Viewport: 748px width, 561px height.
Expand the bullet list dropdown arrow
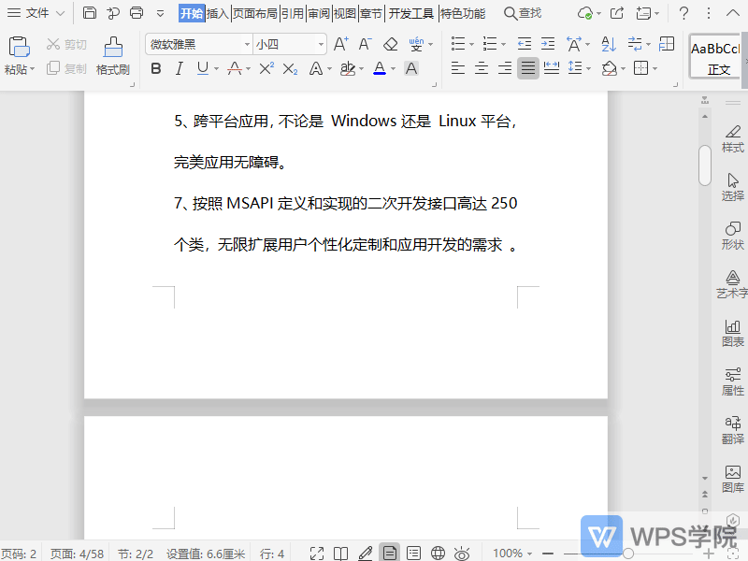(x=471, y=44)
